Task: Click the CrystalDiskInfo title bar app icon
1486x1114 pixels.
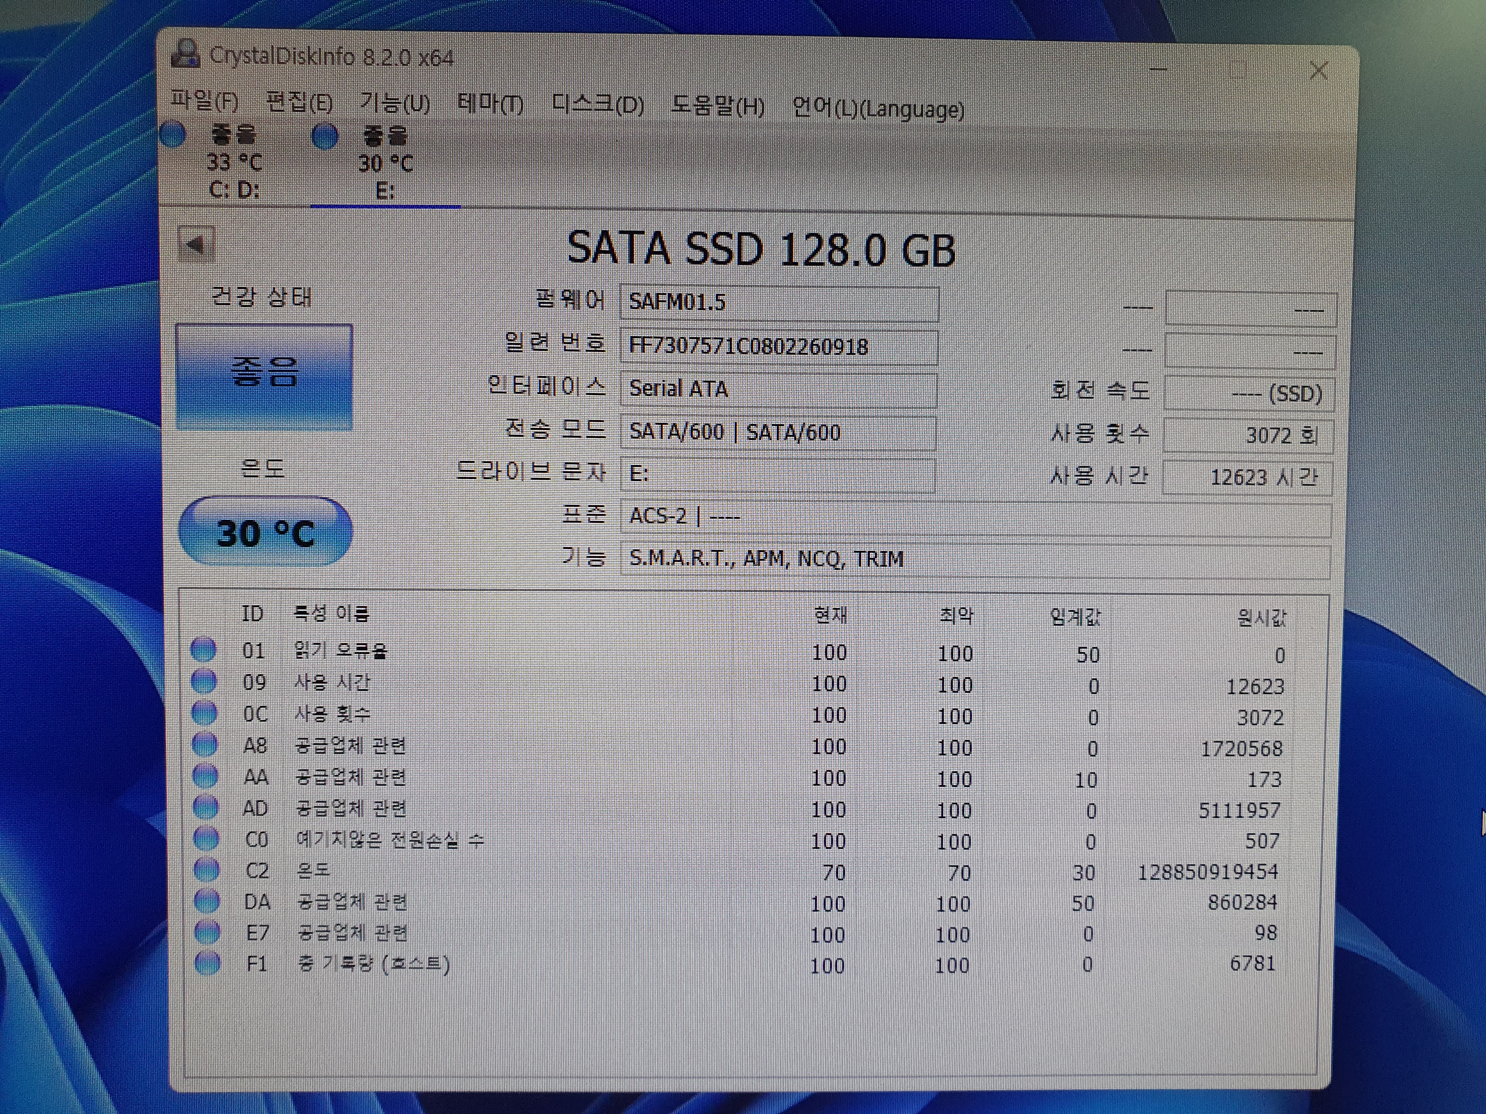Action: point(186,54)
